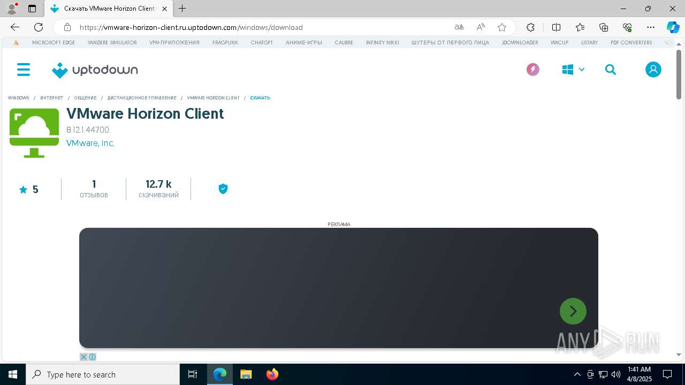Go to VMWARE HORIZON CLIENT breadcrumb
The height and width of the screenshot is (385, 685).
214,98
